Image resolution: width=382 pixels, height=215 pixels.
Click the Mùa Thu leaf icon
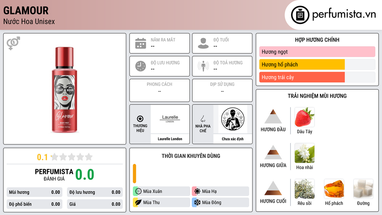point(138,202)
